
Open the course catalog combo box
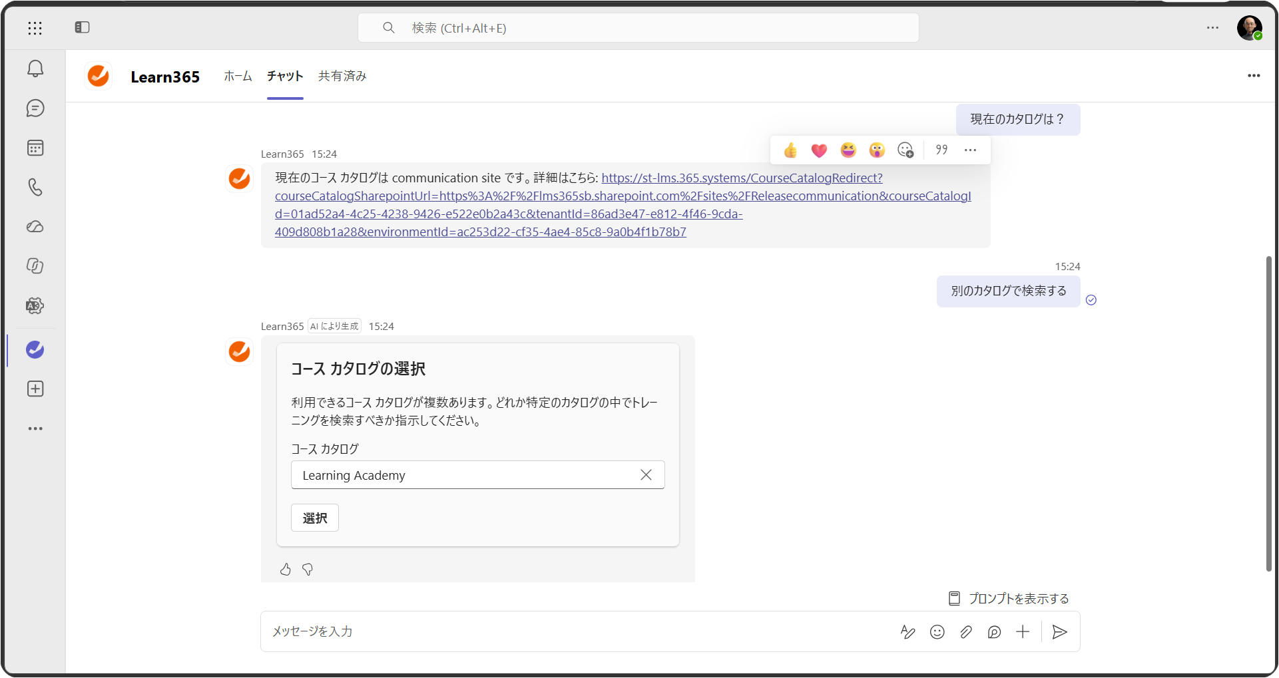(x=477, y=475)
